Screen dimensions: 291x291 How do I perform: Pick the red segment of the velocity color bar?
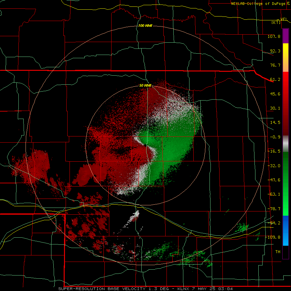click(286, 103)
